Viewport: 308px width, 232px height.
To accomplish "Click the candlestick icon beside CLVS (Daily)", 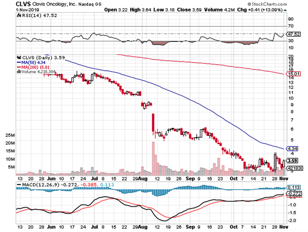I will click(19, 58).
